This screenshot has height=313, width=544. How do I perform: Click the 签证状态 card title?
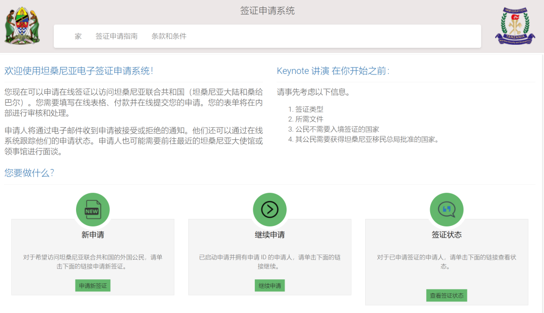[446, 234]
